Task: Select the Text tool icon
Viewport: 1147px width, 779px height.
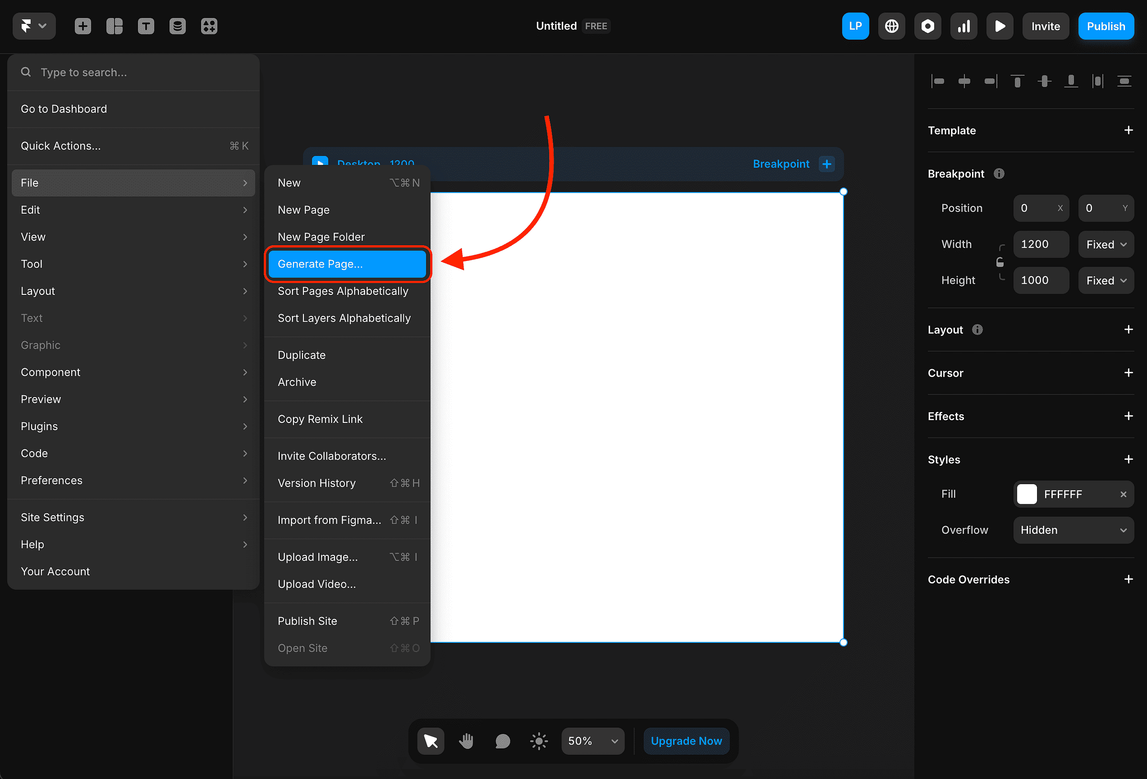Action: [146, 26]
